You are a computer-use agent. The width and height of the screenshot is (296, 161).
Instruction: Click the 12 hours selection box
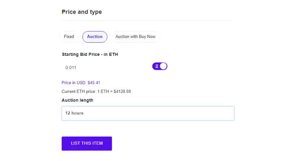coord(148,113)
